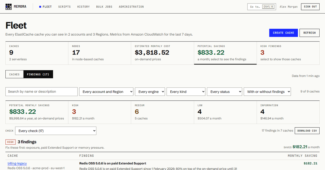Click the Cache column header
Image resolution: width=325 pixels, height=170 pixels.
pyautogui.click(x=13, y=156)
